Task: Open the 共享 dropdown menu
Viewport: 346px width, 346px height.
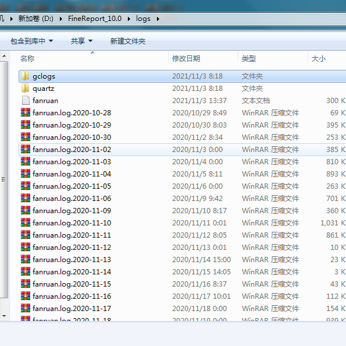Action: (81, 41)
